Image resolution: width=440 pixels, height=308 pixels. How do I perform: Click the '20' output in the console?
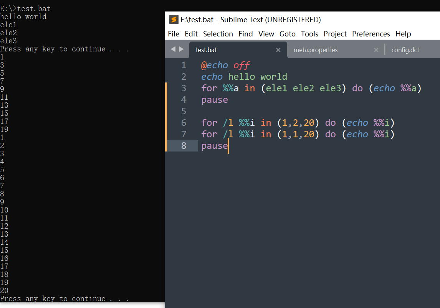[x=4, y=291]
